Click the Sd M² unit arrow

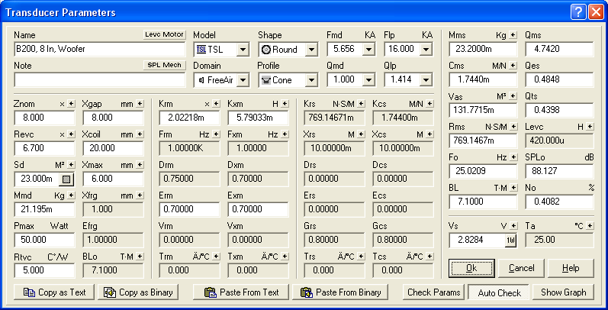(x=71, y=164)
